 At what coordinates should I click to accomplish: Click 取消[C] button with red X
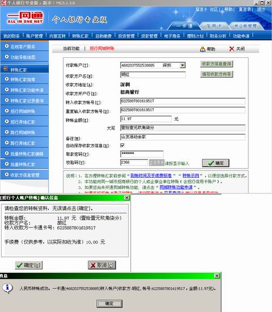coord(102,265)
